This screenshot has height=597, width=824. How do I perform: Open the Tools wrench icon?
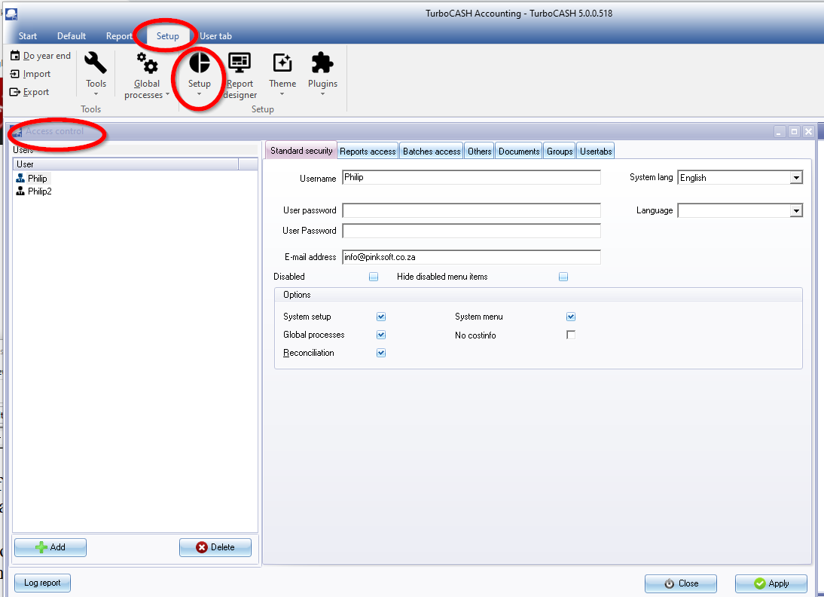coord(96,63)
